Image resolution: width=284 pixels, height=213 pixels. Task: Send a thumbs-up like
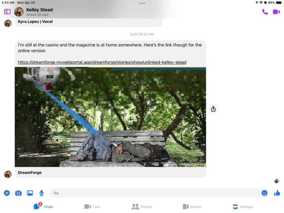click(277, 193)
